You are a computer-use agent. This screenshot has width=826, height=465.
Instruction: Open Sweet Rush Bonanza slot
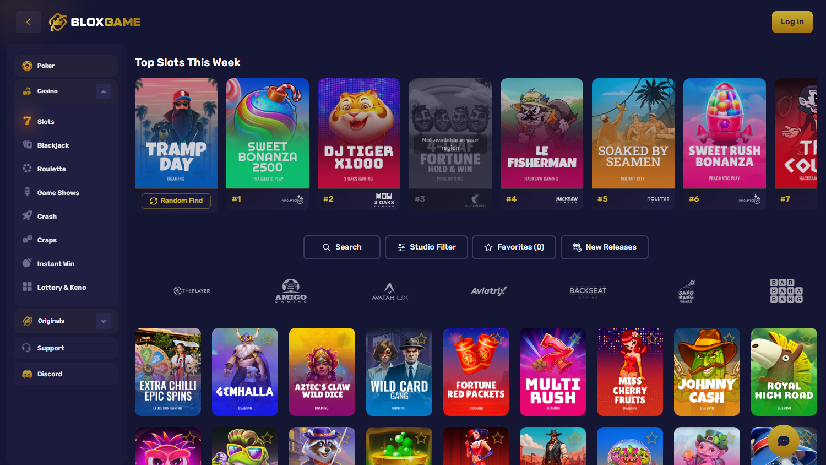point(725,133)
